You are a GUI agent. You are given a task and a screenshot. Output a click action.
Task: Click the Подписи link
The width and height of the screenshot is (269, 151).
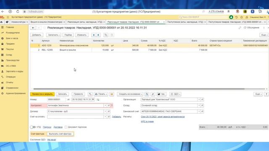[47, 127]
